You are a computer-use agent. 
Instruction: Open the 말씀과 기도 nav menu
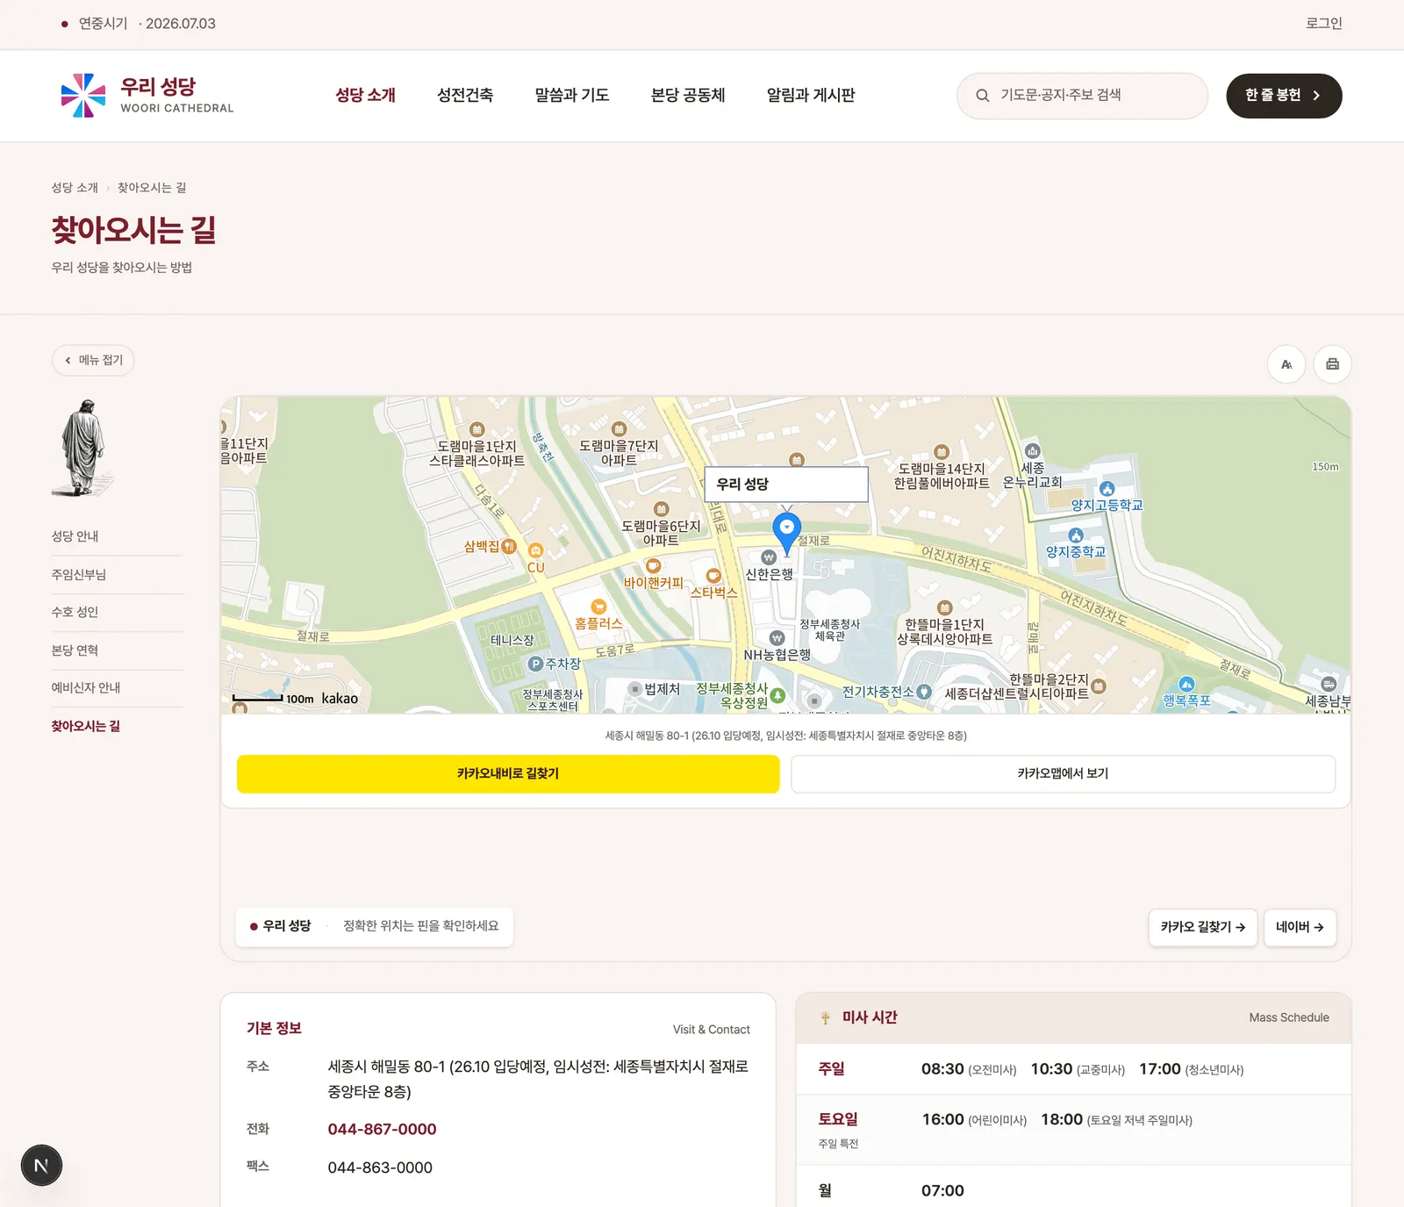click(572, 96)
